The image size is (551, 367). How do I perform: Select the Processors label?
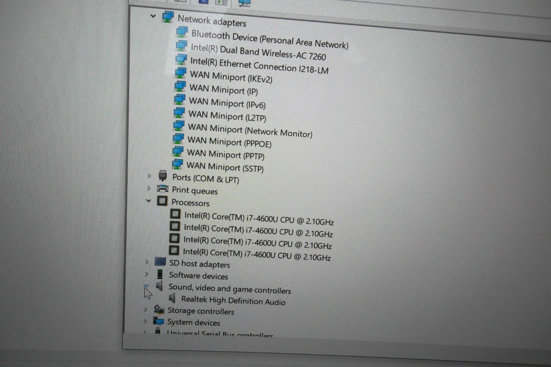pyautogui.click(x=190, y=202)
